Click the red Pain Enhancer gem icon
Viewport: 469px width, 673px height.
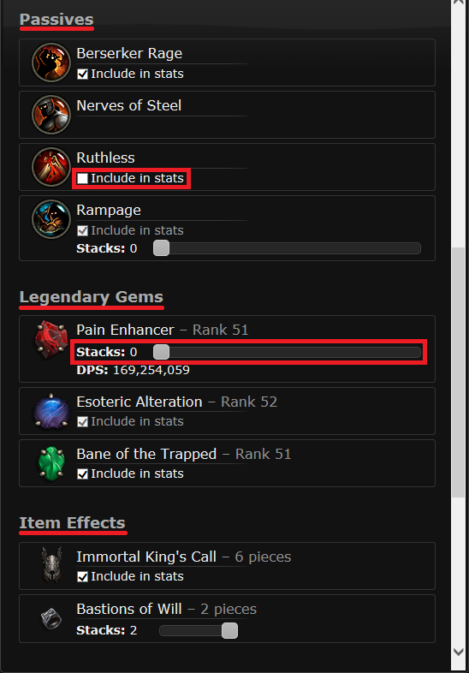coord(51,340)
